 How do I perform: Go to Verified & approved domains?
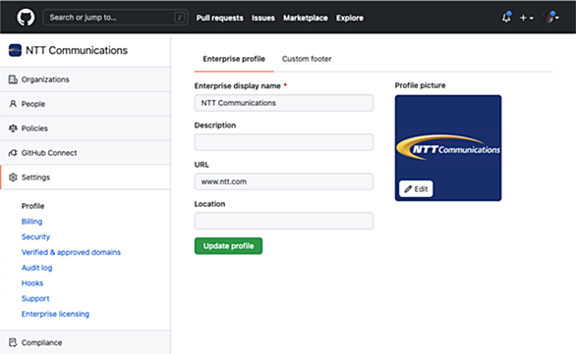tap(71, 252)
